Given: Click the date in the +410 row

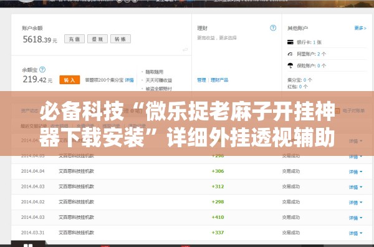Looking at the screenshot, I should (x=32, y=217).
